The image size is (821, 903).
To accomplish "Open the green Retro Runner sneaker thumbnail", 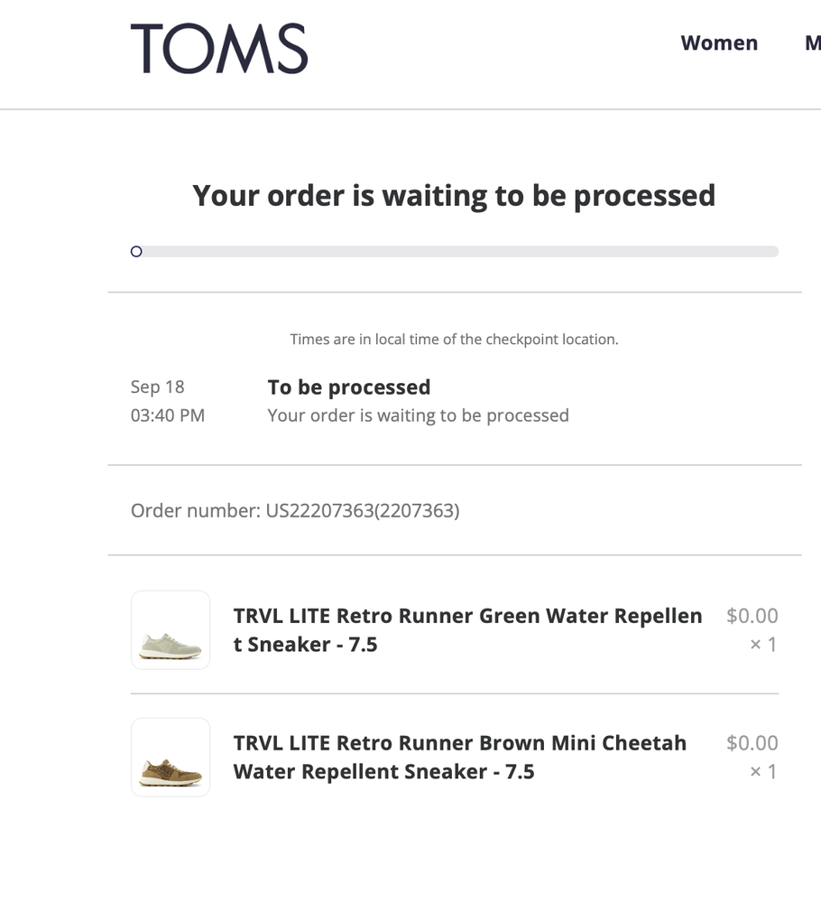I will (171, 630).
